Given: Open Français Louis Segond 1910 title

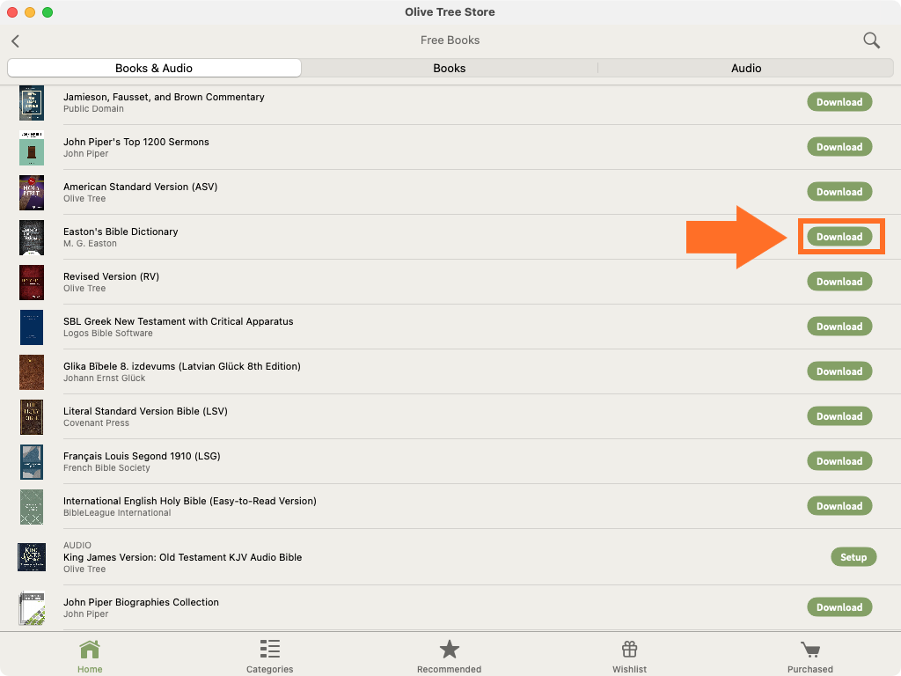Looking at the screenshot, I should tap(142, 456).
